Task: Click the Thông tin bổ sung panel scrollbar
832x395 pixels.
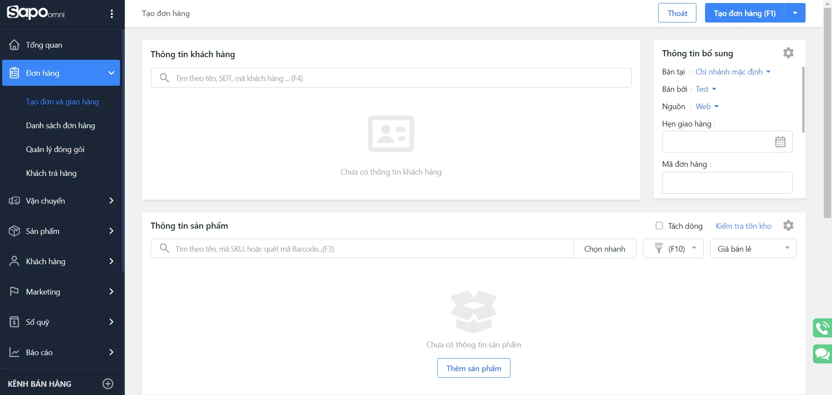Action: click(803, 100)
